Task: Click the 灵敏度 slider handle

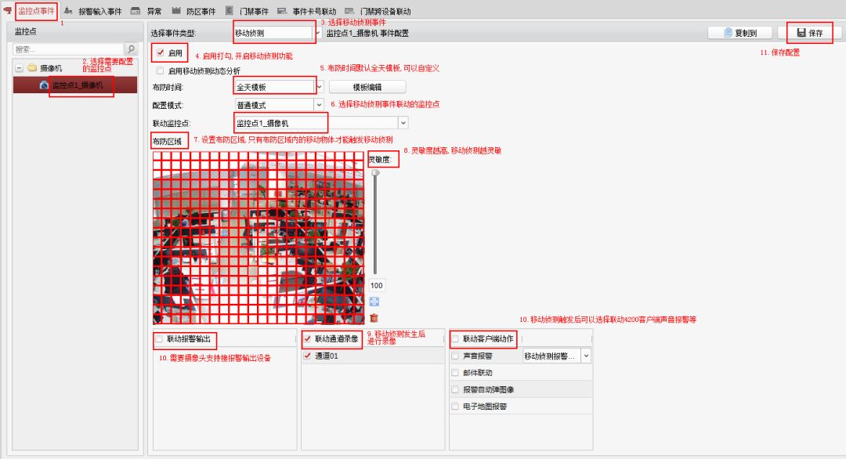Action: coord(375,172)
